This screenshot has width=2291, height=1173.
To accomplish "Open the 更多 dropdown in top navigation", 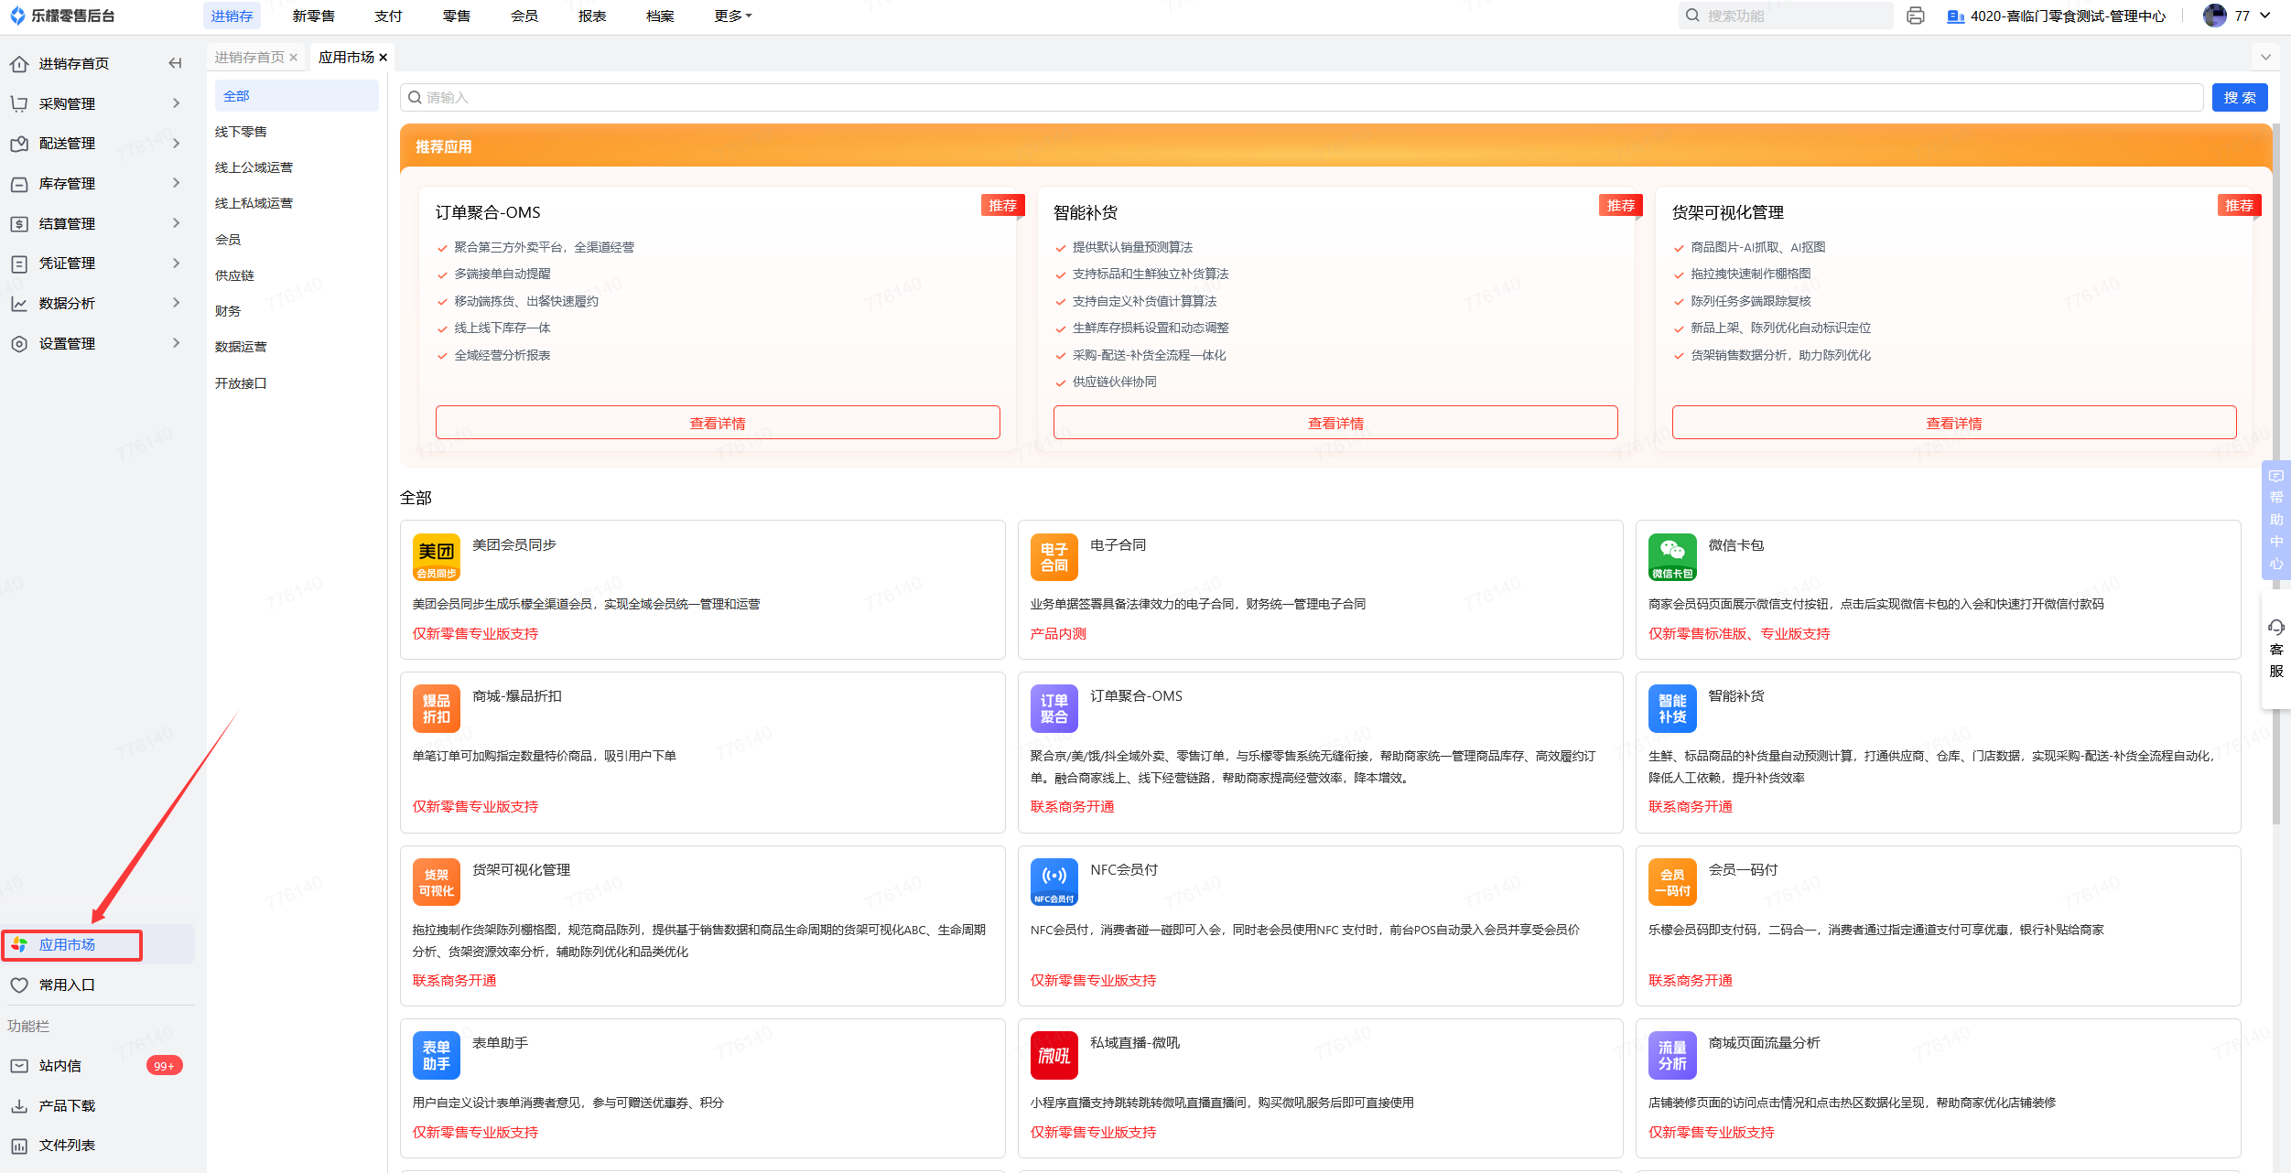I will 732,16.
